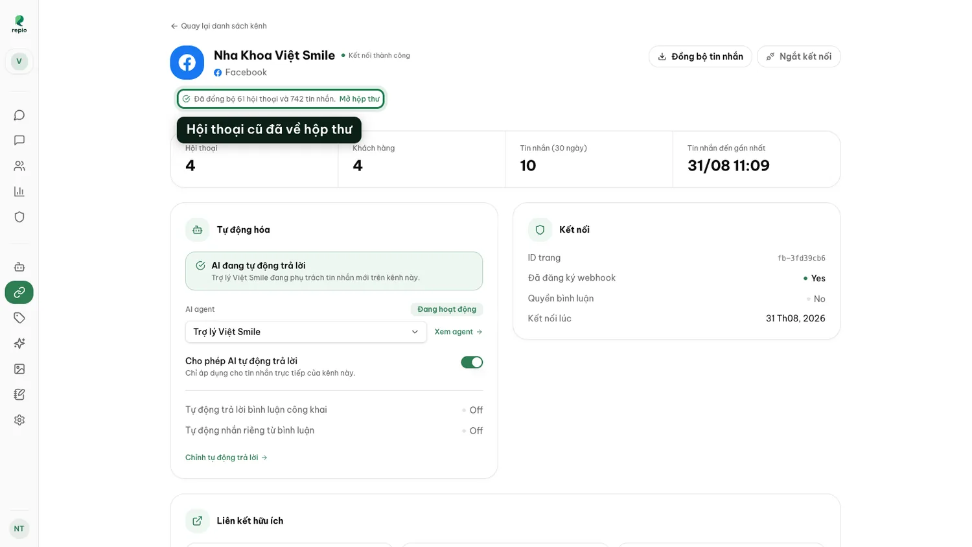
Task: Disable Cho phép AI tự động trả lời
Action: [x=472, y=362]
